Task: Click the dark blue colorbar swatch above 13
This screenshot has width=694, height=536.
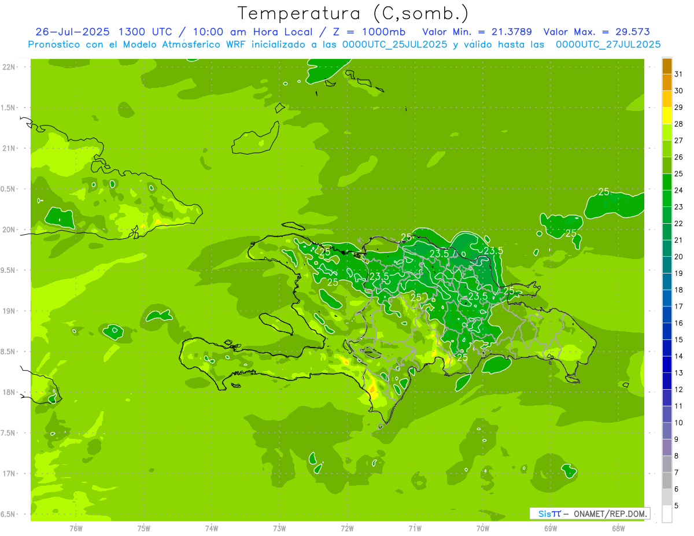Action: [667, 365]
